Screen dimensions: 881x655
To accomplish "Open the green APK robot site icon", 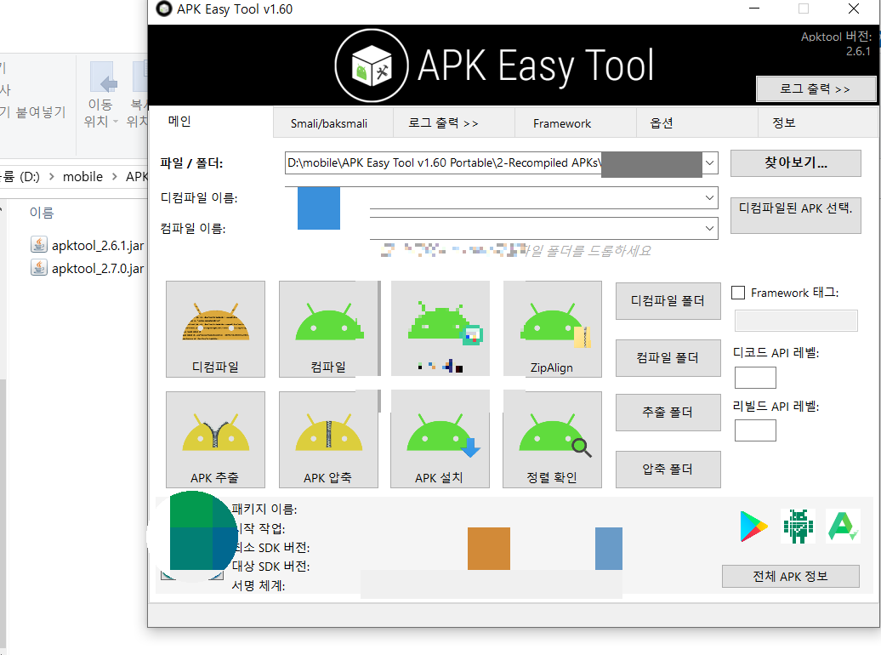I will coord(798,527).
